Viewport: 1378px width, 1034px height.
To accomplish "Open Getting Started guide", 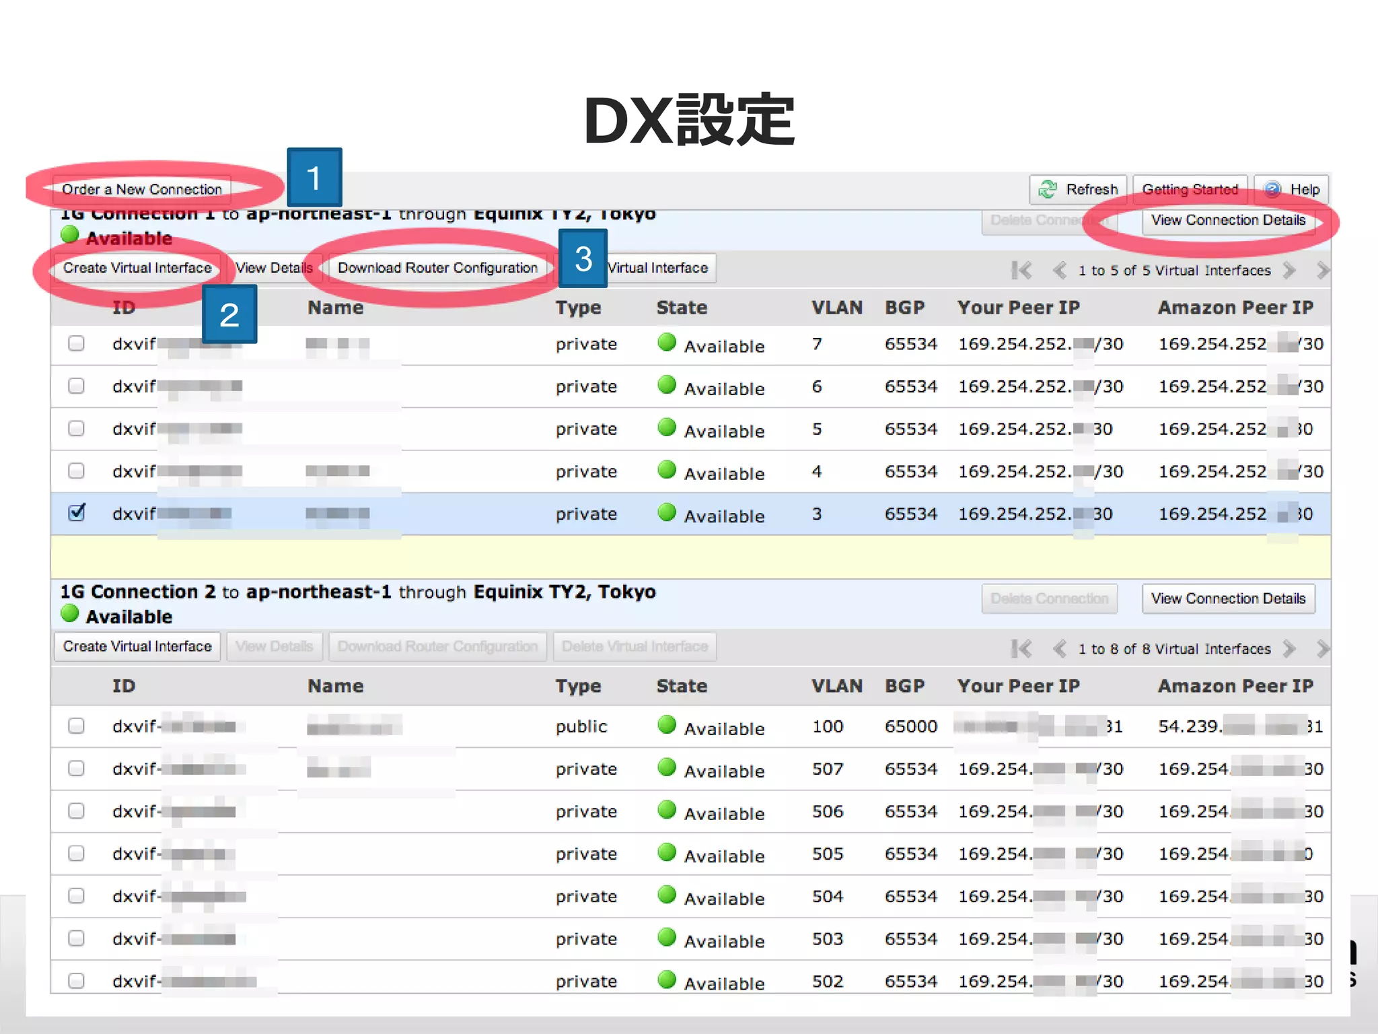I will (1190, 189).
